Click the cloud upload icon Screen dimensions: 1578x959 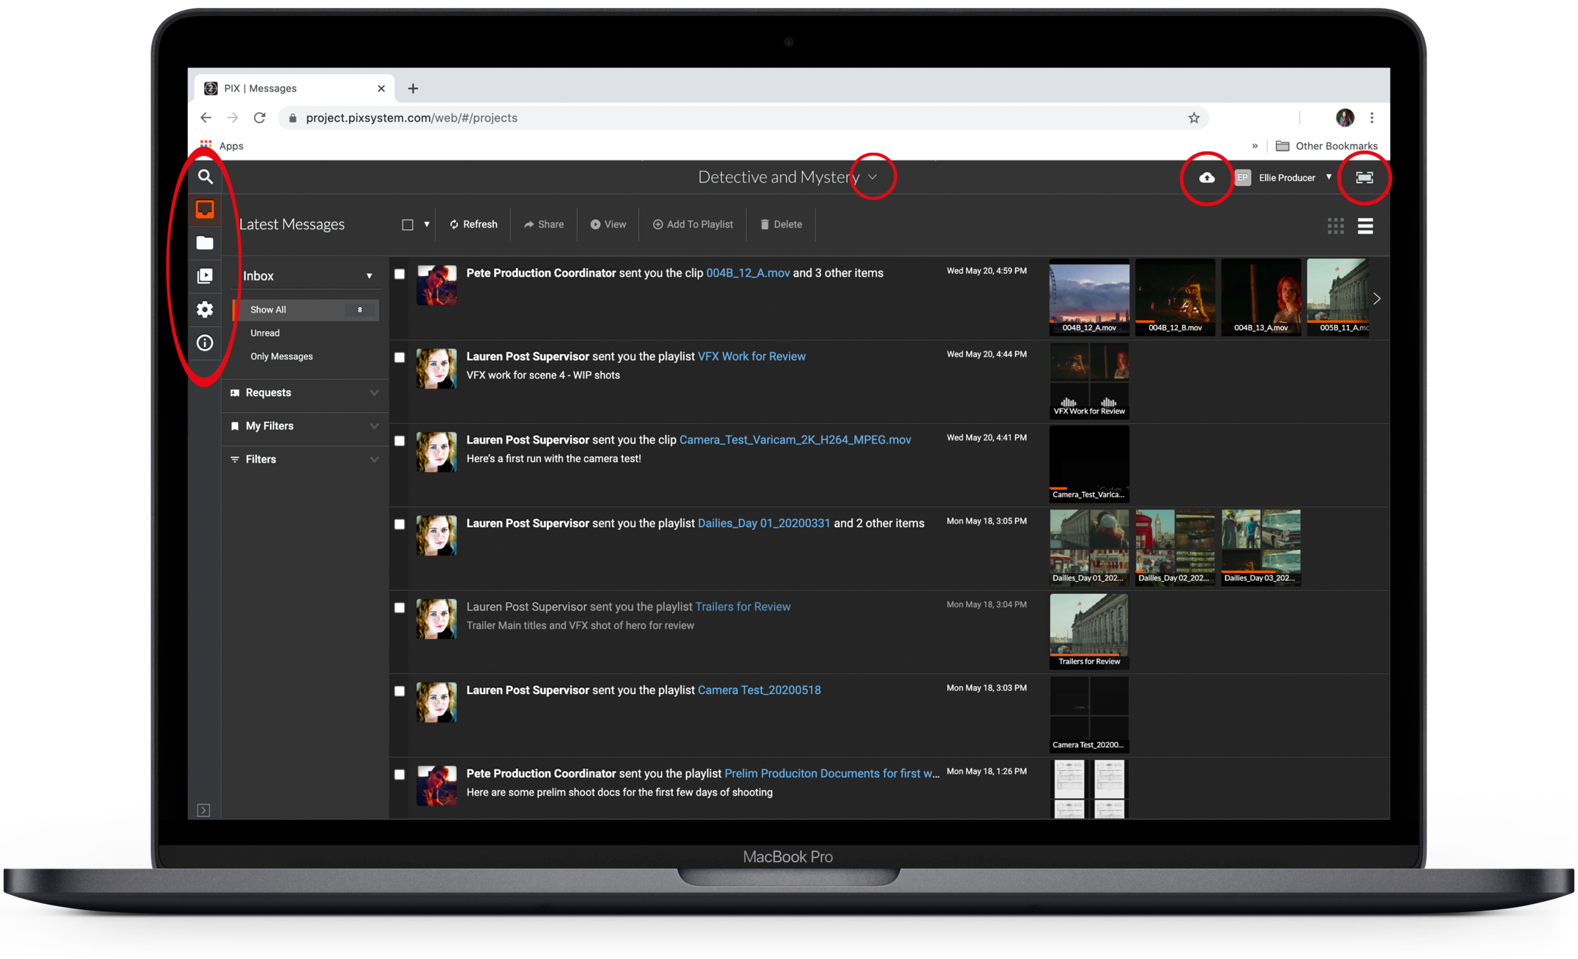1206,178
